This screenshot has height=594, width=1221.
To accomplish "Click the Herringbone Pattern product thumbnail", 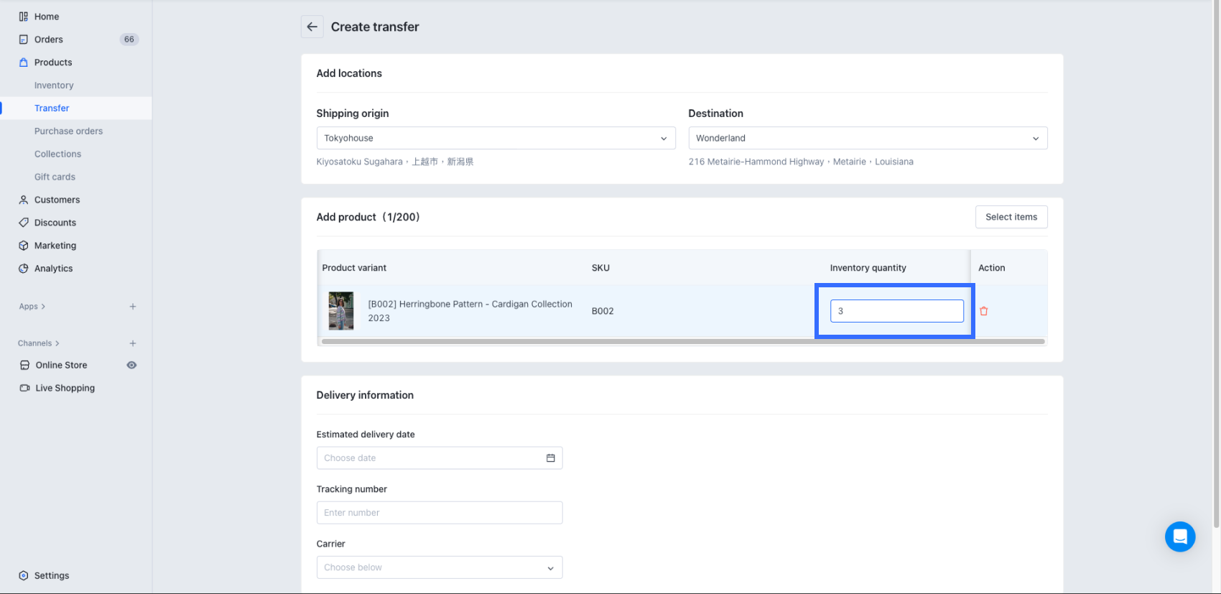I will 341,311.
